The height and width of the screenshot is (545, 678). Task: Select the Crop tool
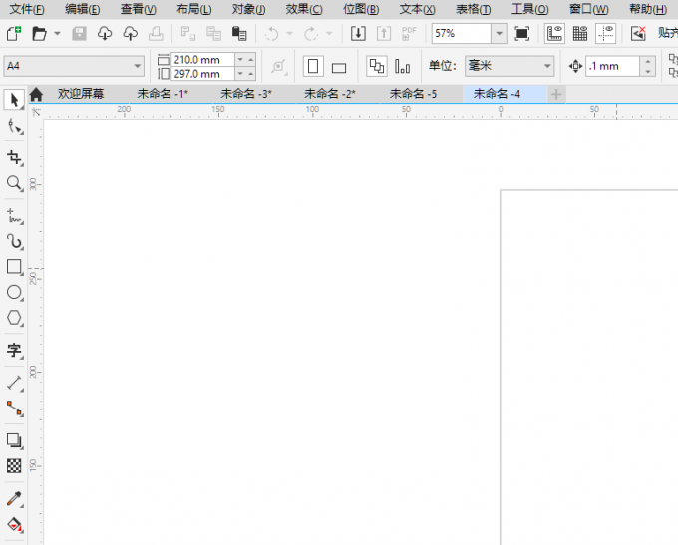tap(15, 157)
